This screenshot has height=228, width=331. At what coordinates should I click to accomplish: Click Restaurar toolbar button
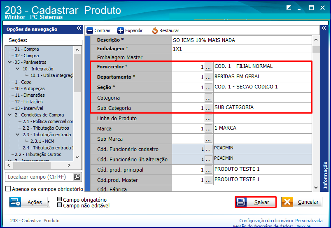coord(166,30)
